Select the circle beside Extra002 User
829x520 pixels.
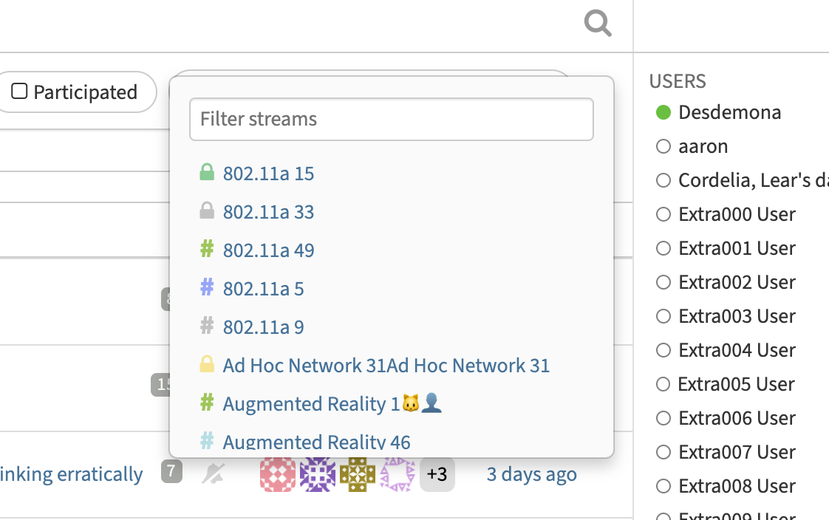click(x=662, y=282)
